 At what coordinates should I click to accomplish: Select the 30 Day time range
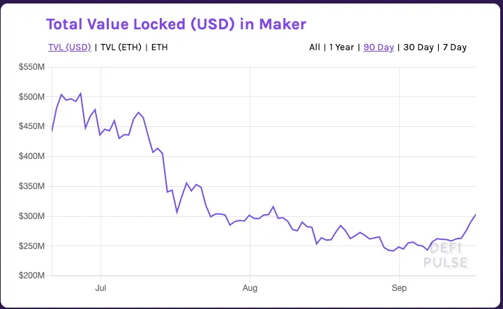pos(419,47)
